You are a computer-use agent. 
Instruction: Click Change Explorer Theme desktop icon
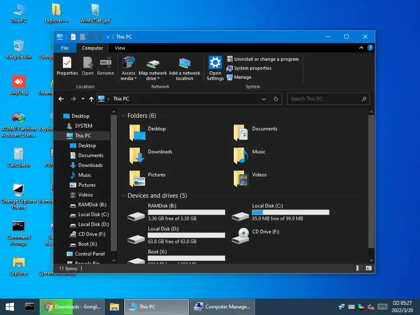19,197
